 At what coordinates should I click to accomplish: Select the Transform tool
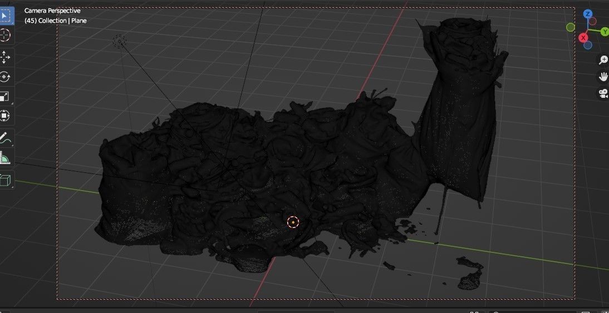6,116
